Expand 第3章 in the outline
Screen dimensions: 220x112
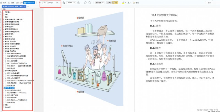(x=4, y=24)
